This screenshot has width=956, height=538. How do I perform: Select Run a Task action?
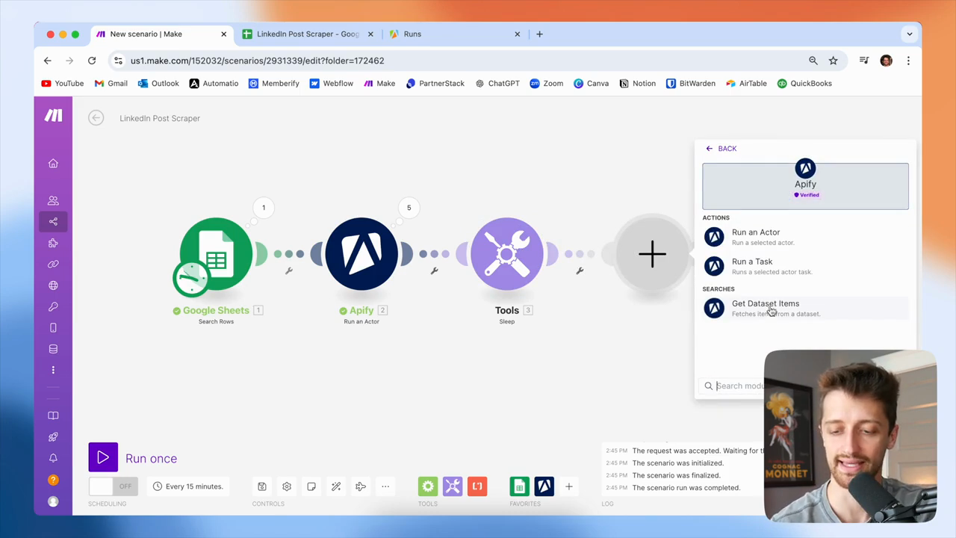point(805,266)
